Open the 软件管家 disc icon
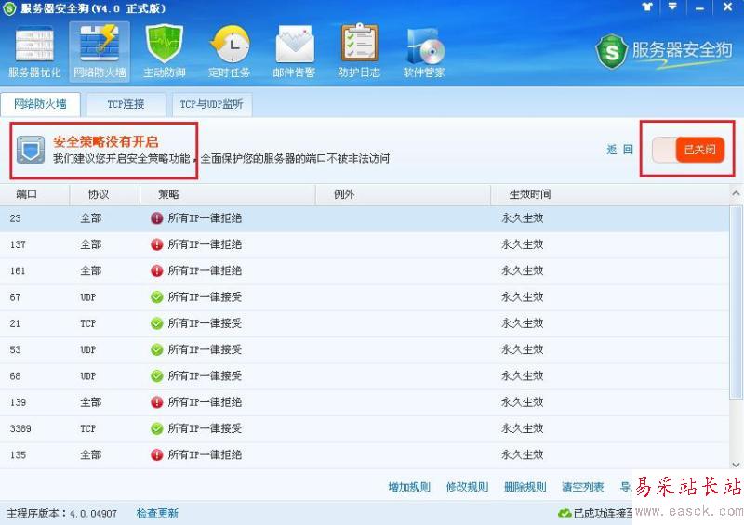This screenshot has width=744, height=525. (424, 52)
